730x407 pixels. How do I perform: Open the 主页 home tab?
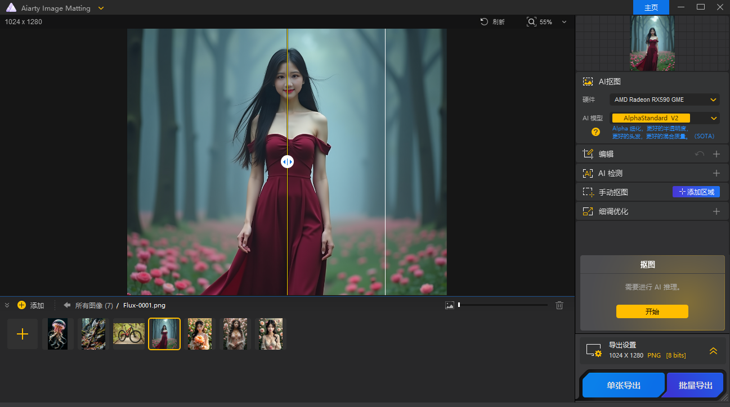coord(651,7)
